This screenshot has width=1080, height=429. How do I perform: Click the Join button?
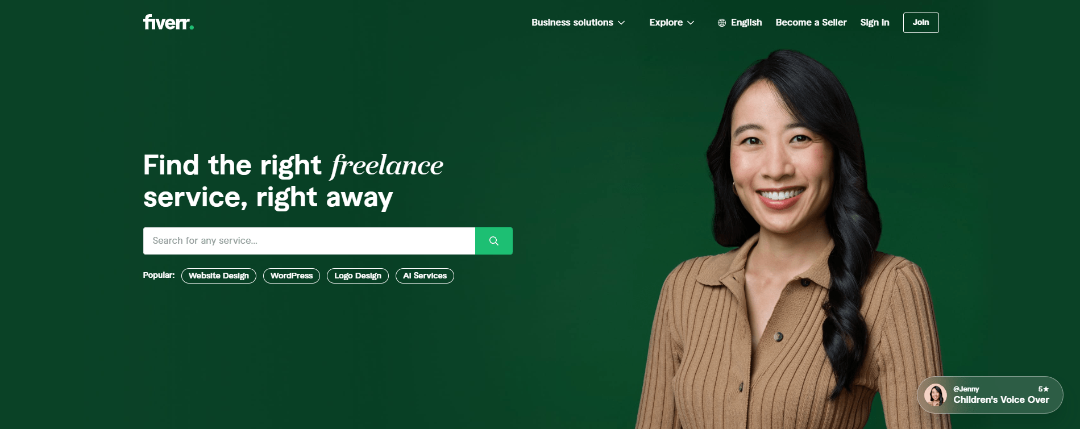point(921,23)
